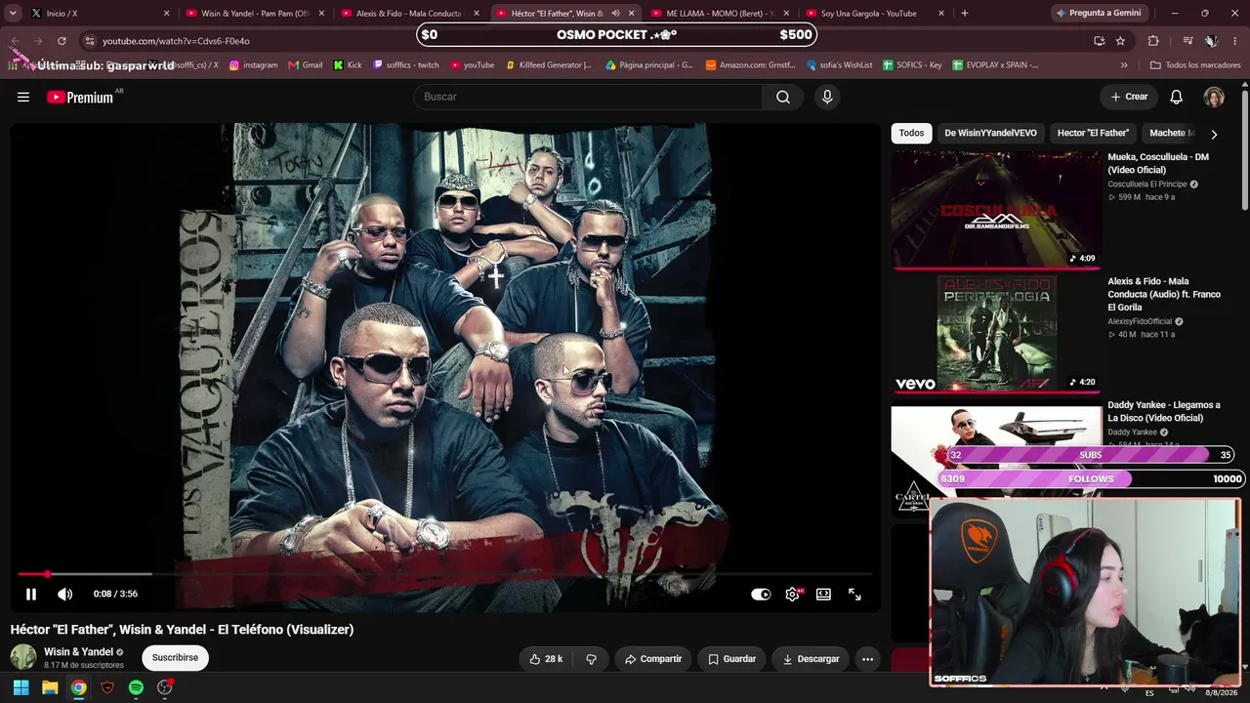Subscribe with the Suscribirse button
Screen dimensions: 1250x703
click(x=175, y=658)
